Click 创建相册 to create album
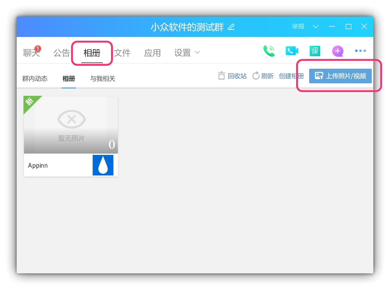This screenshot has width=390, height=290. pos(291,76)
